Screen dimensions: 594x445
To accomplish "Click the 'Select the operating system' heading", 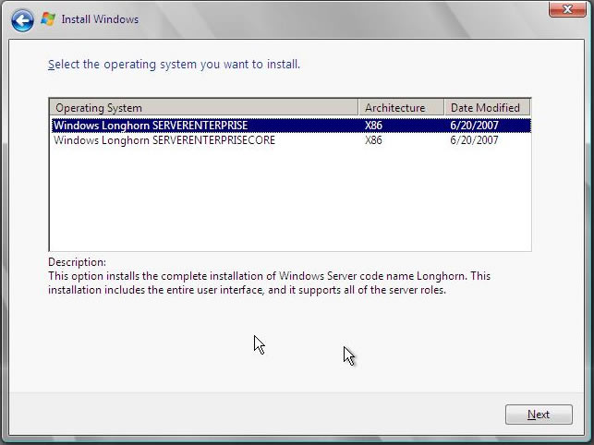I will pos(174,65).
